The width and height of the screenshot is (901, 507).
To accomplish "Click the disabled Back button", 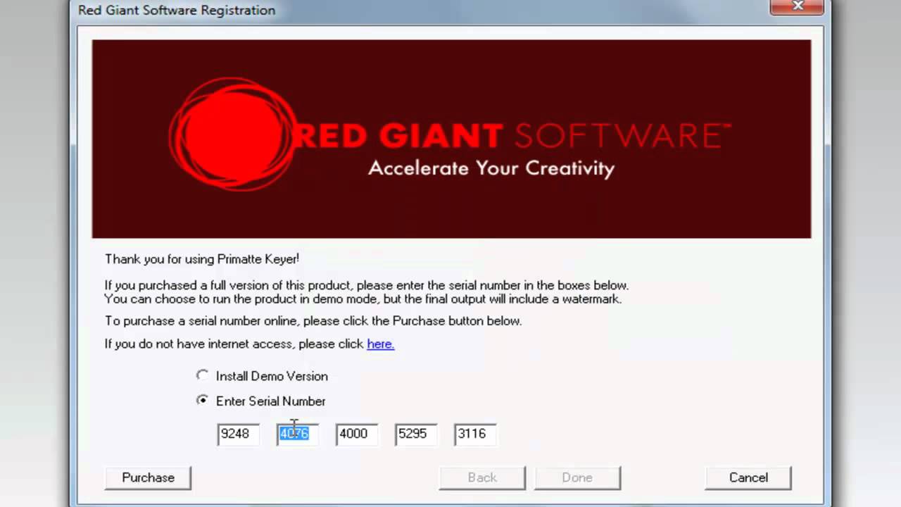I will pyautogui.click(x=482, y=477).
